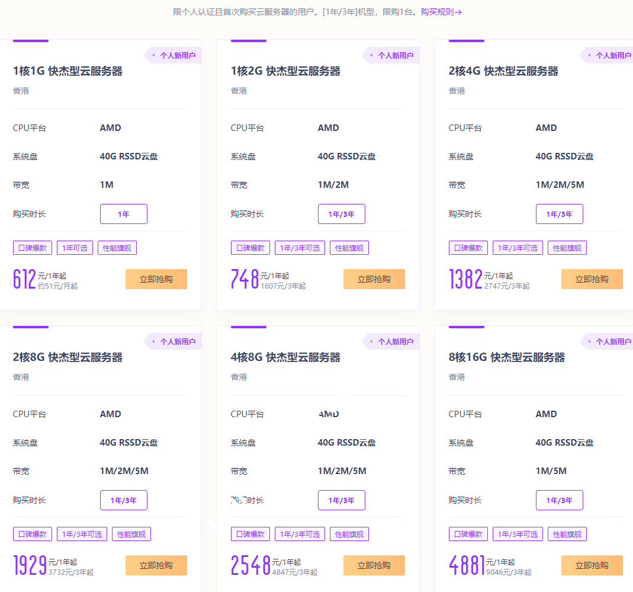Click the 2核8G 快杰型云服务器 title
The width and height of the screenshot is (633, 592).
(x=68, y=357)
